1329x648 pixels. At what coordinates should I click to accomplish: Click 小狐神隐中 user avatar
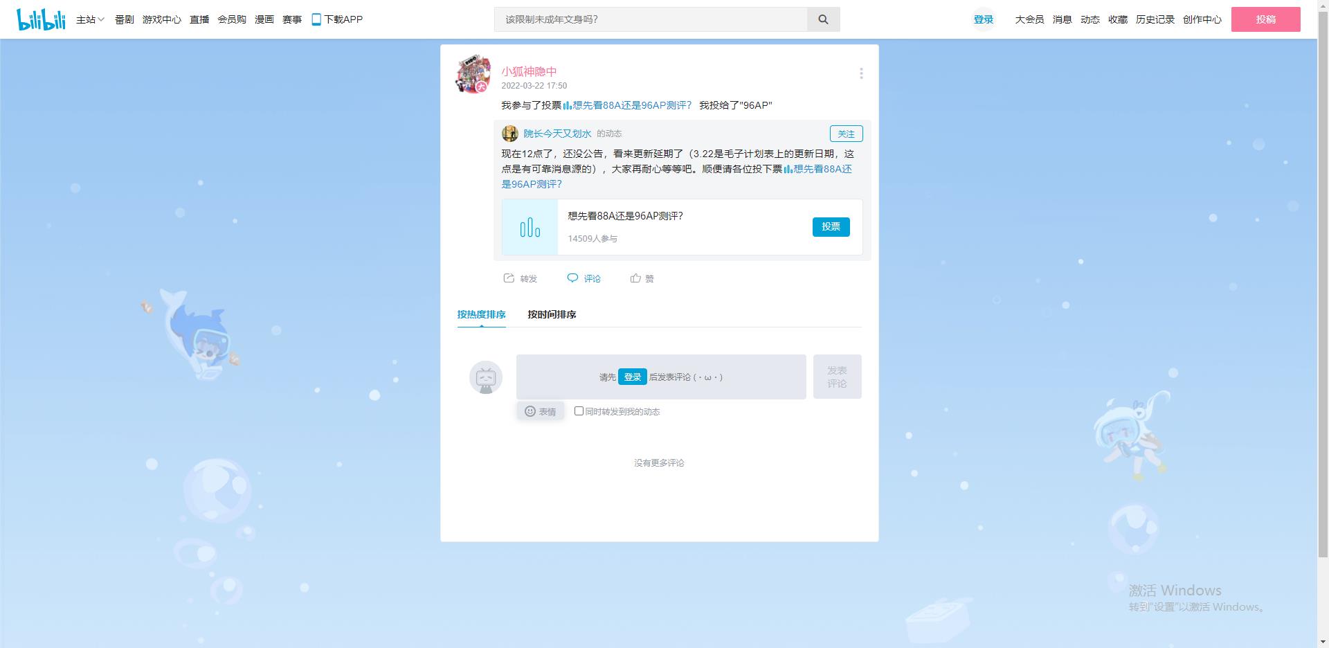473,74
